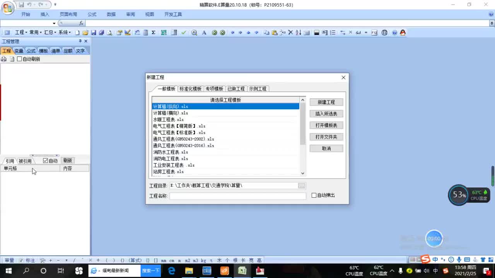This screenshot has height=278, width=495.
Task: Open the CAD application on taskbar
Action: point(207,271)
